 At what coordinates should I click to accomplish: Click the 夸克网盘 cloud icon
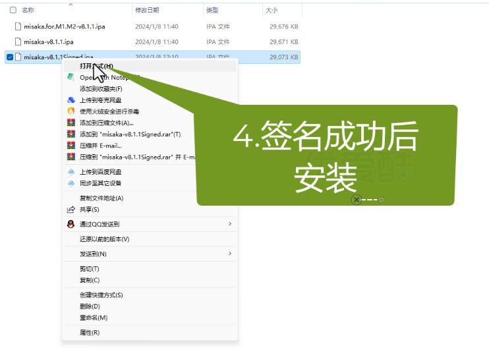click(71, 100)
